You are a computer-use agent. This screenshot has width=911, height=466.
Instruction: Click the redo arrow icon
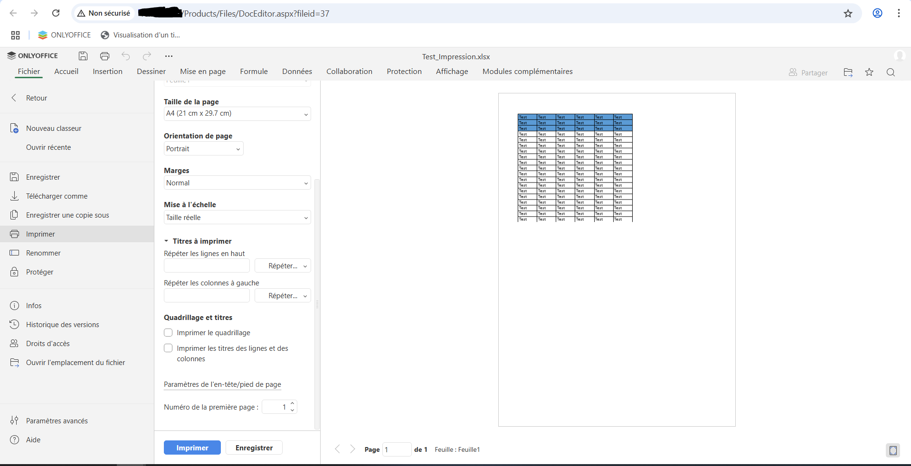[x=147, y=56]
